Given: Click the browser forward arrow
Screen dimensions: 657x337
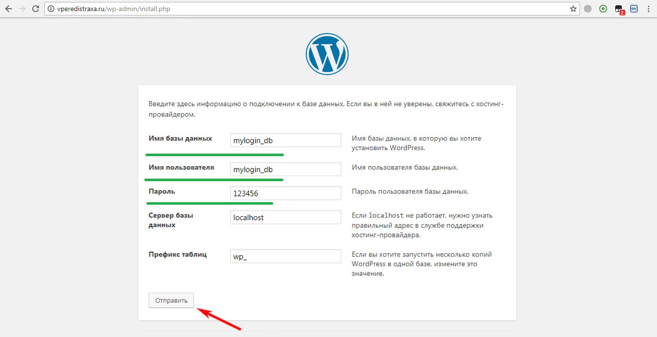Looking at the screenshot, I should click(x=22, y=9).
